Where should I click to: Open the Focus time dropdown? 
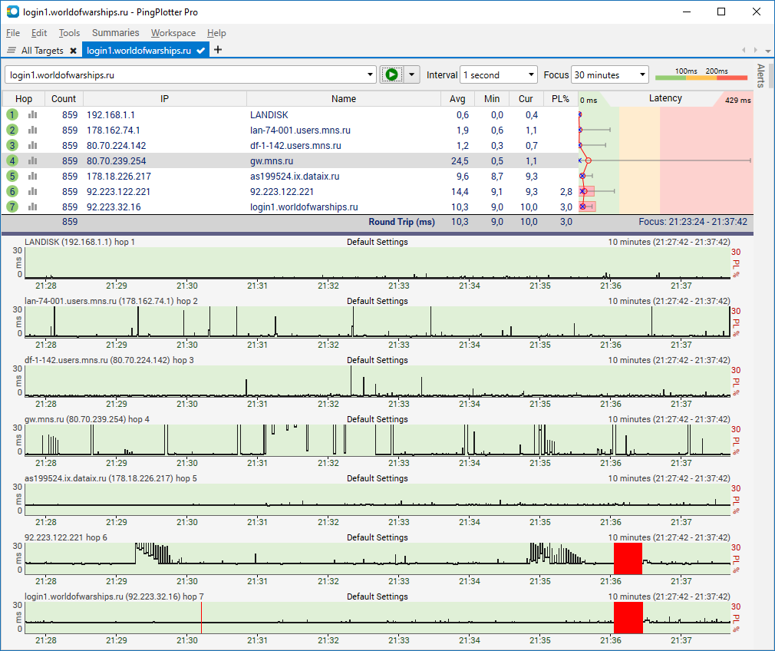(x=642, y=74)
